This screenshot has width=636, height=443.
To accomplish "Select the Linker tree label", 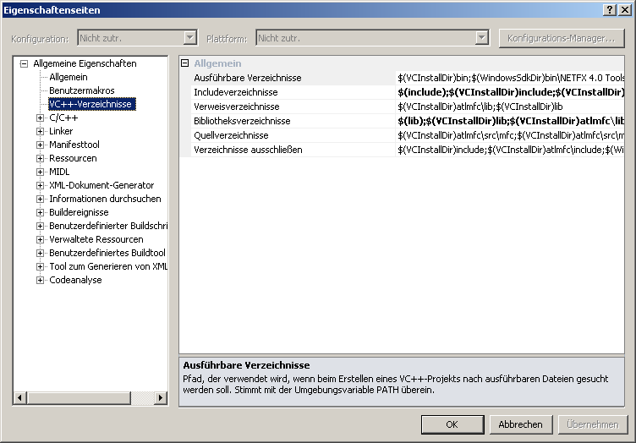I will click(61, 131).
